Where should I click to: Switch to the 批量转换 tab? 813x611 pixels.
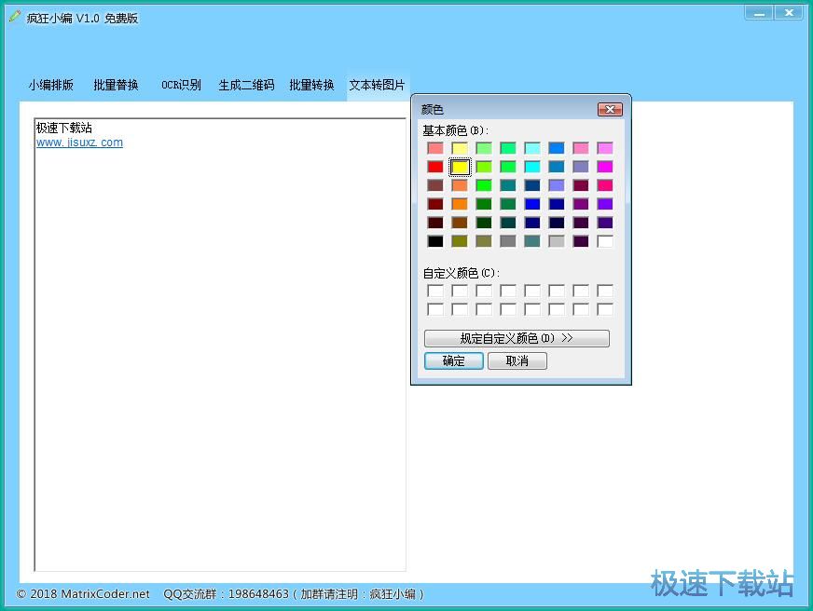pyautogui.click(x=311, y=84)
